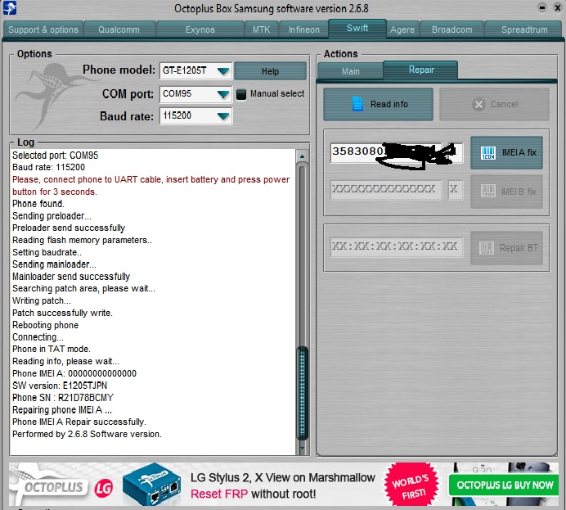Open the Phone model dropdown
This screenshot has width=566, height=510.
pyautogui.click(x=223, y=70)
